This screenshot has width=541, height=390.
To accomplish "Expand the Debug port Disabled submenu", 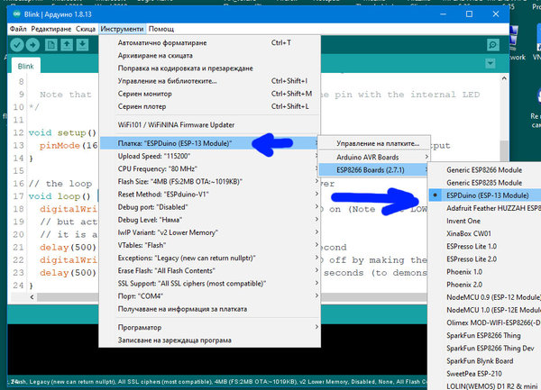I will click(210, 207).
